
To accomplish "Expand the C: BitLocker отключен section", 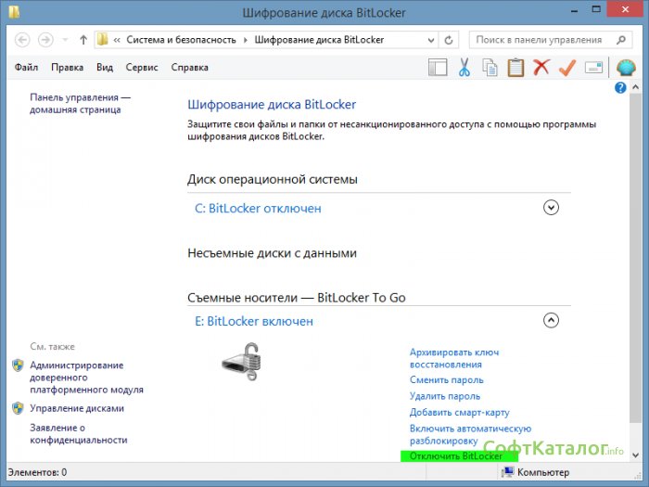I will pos(551,208).
